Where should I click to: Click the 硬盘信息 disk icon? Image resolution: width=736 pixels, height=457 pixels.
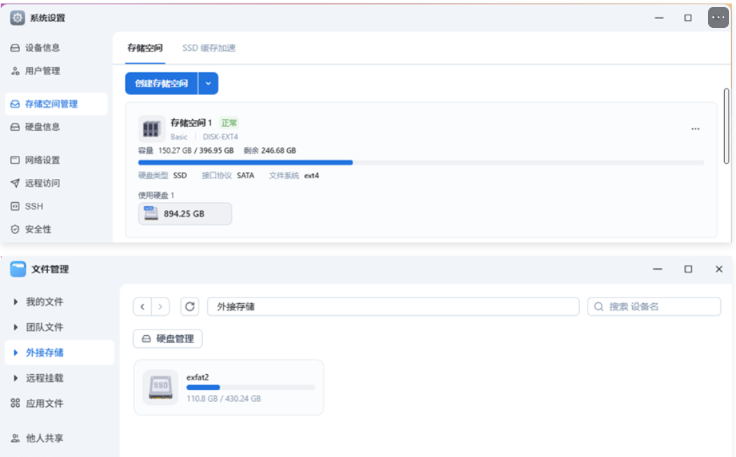tap(15, 127)
